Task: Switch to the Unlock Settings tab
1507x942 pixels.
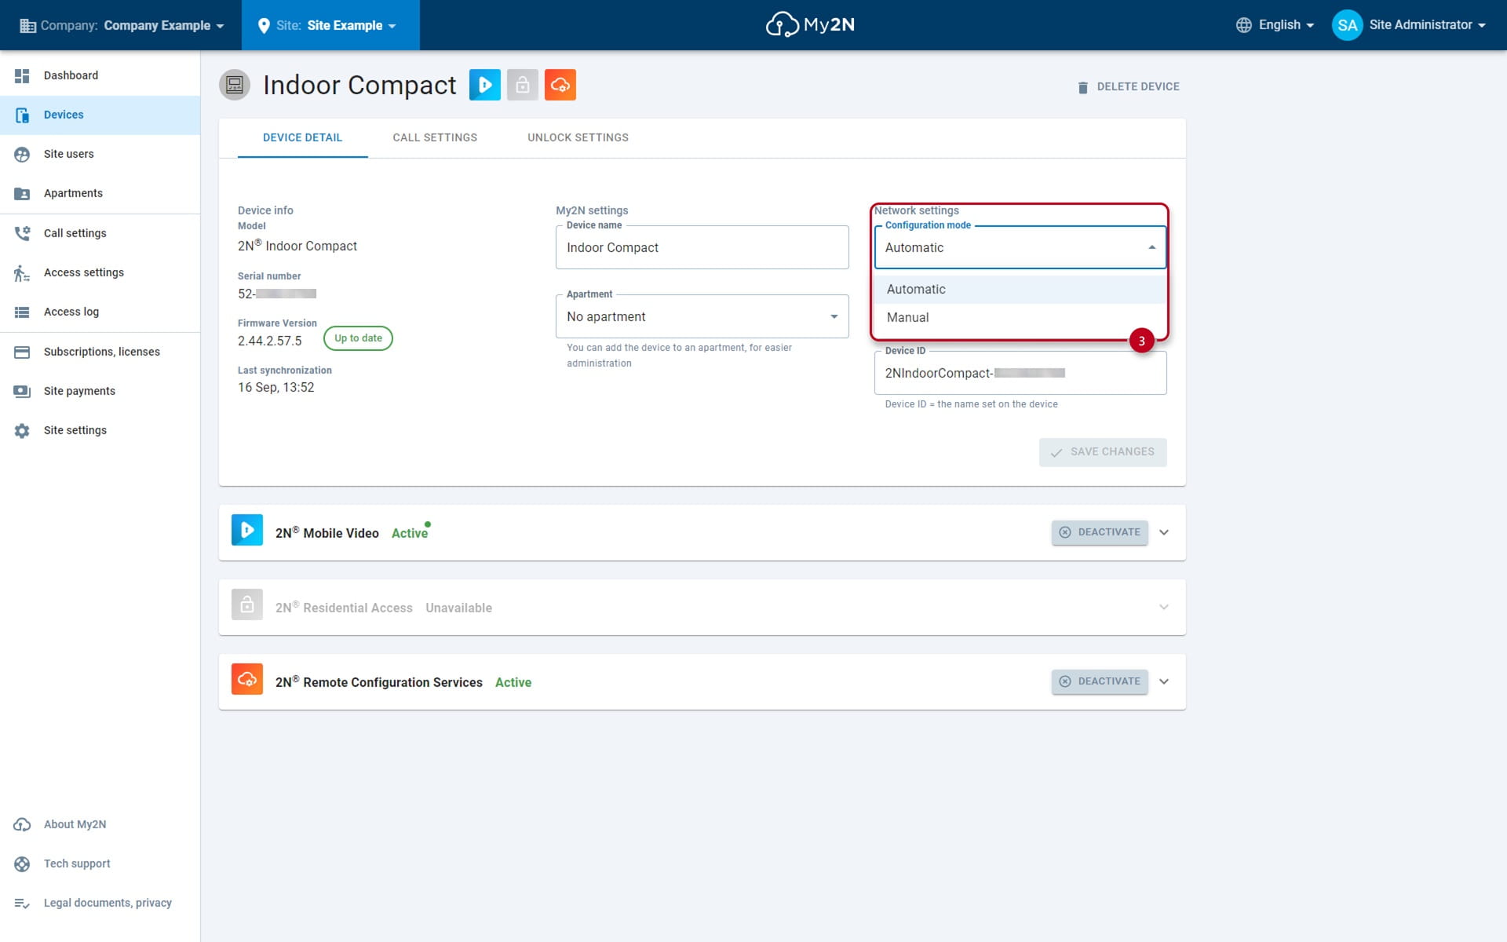Action: (578, 137)
